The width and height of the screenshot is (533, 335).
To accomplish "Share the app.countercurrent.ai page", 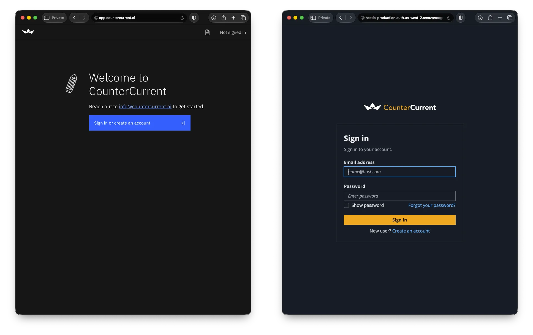I will coord(224,18).
